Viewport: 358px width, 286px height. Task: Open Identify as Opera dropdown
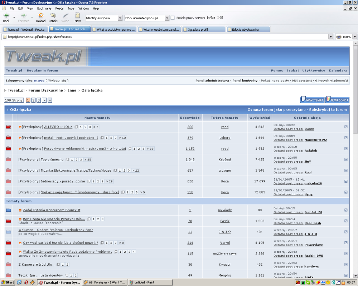(120, 18)
